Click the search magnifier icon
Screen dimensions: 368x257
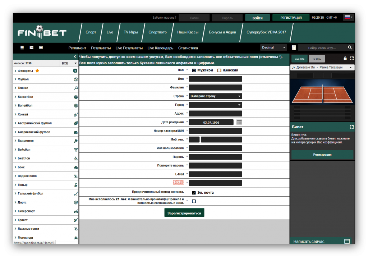coord(350,48)
